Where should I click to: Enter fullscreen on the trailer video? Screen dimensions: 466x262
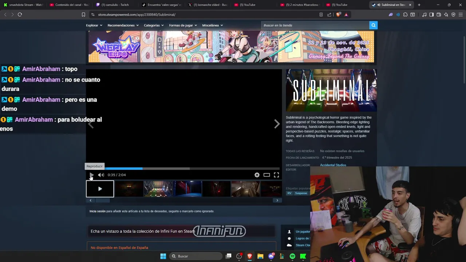point(276,175)
